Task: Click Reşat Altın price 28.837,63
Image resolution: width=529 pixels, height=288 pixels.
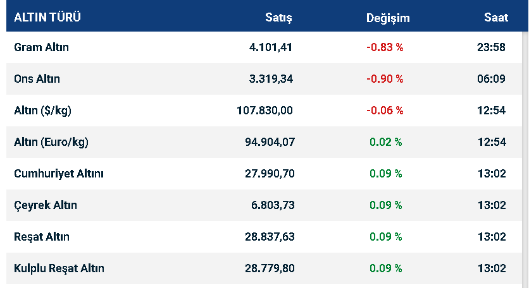Action: click(270, 237)
